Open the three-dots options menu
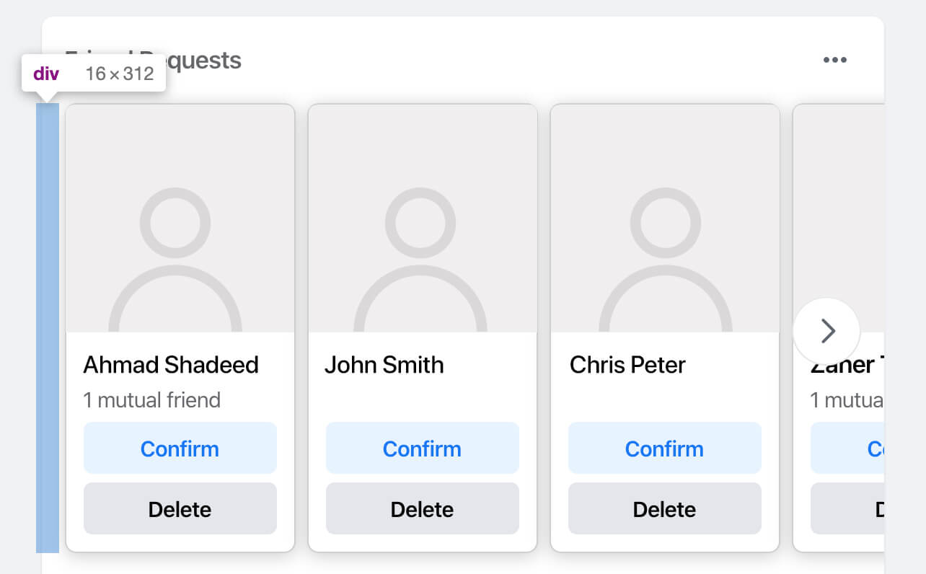Image resolution: width=926 pixels, height=574 pixels. click(x=834, y=60)
